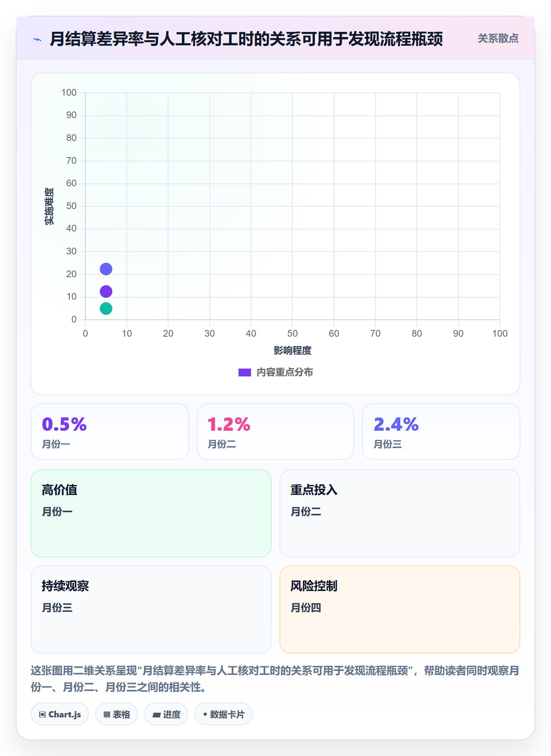Click the 内容重点分布 legend text

[x=285, y=372]
